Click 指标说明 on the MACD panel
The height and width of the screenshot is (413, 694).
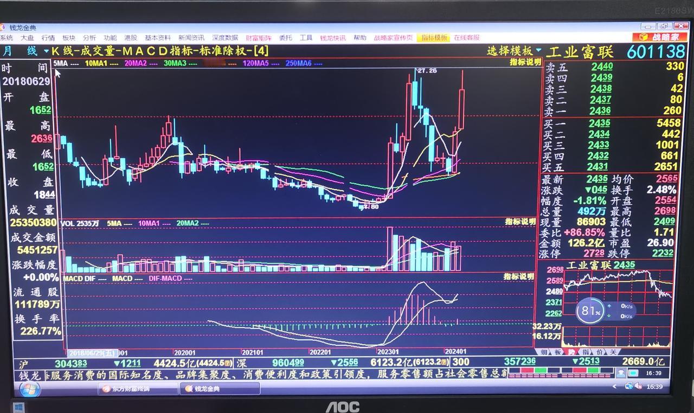click(x=519, y=276)
